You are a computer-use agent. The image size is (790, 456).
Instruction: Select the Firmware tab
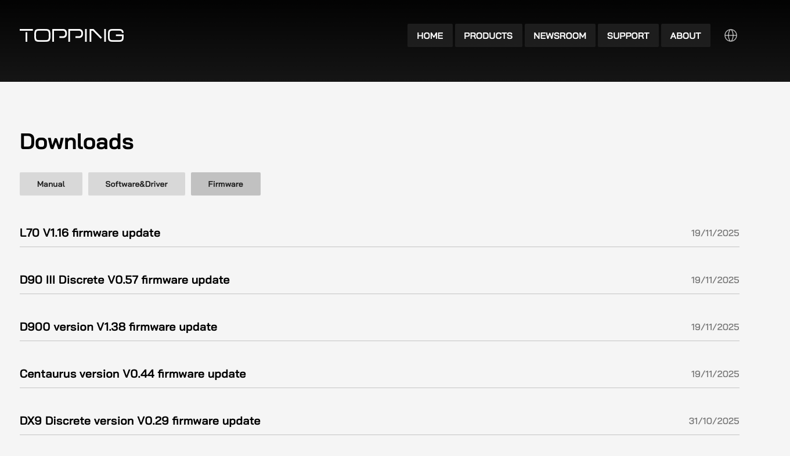pos(226,184)
